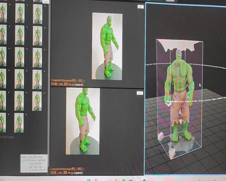226x181 pixels.
Task: Click the green dot beside the last middle-column thumbnail
Action: click(x=26, y=115)
